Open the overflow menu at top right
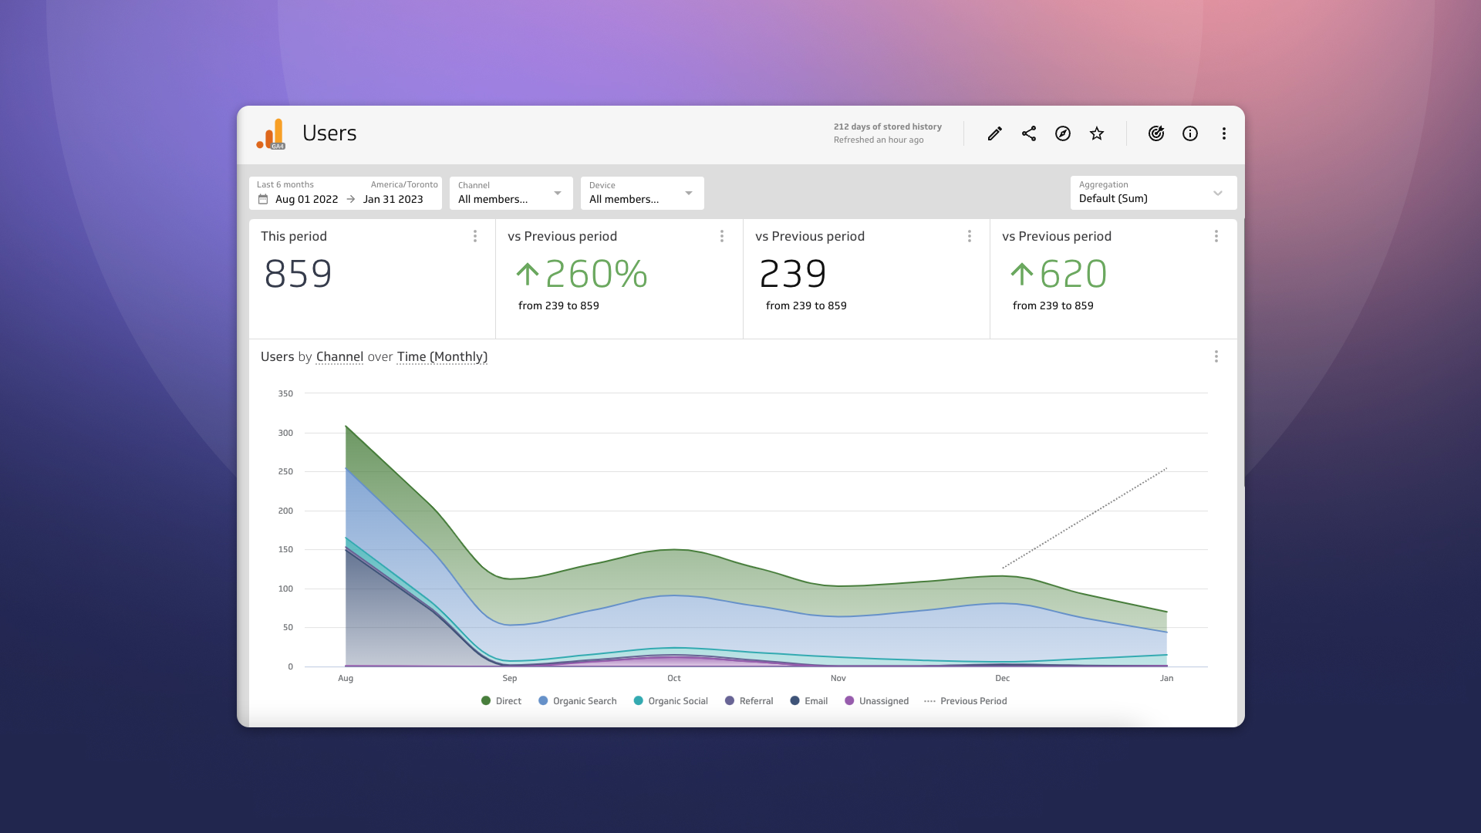 click(x=1223, y=133)
